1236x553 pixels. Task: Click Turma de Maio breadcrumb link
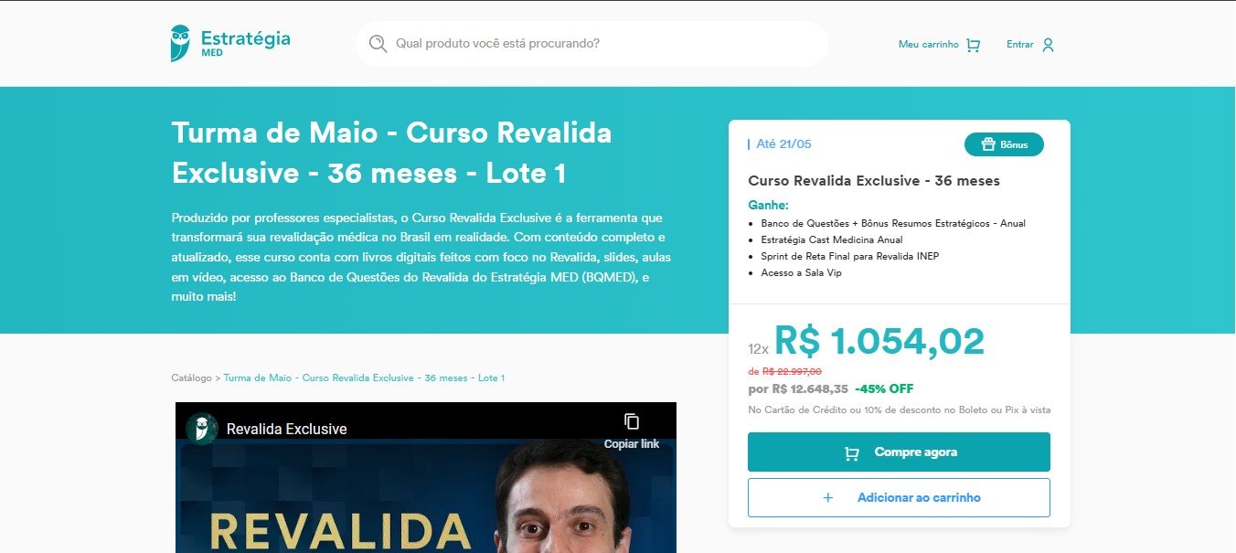[364, 378]
